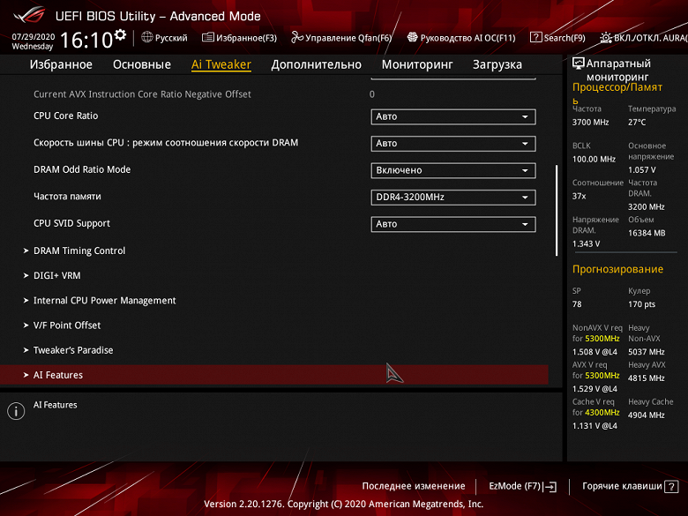Click the hardware monitor screen icon
Image resolution: width=688 pixels, height=516 pixels.
click(x=579, y=64)
